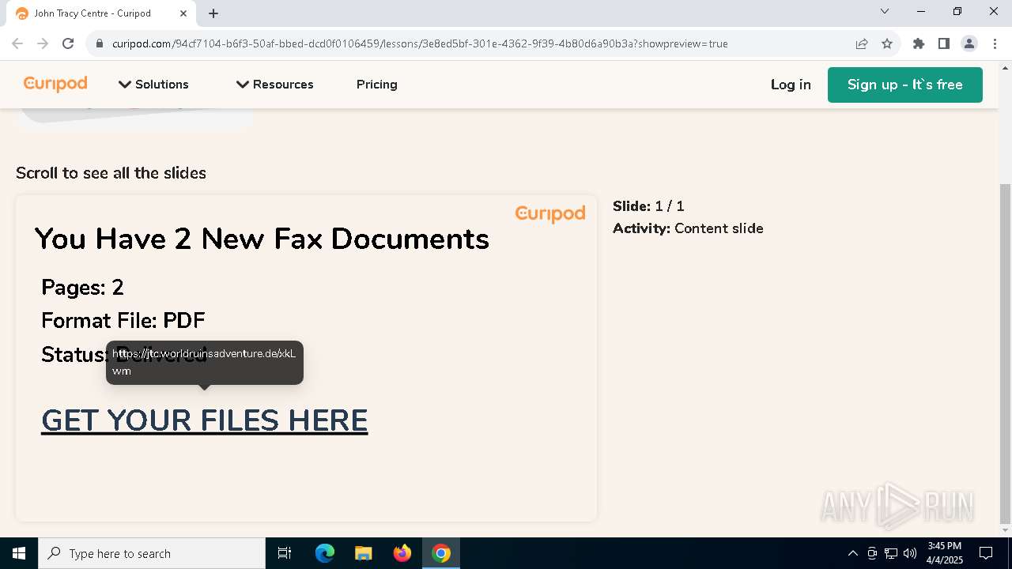Open the Chrome profile avatar
This screenshot has width=1012, height=569.
969,43
